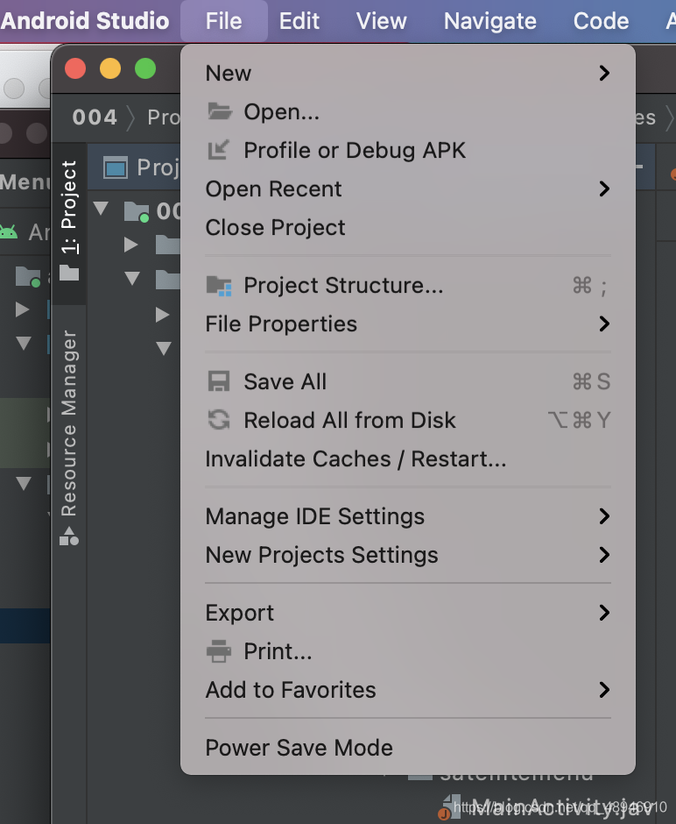
Task: Expand Manage IDE Settings submenu
Action: pyautogui.click(x=408, y=516)
